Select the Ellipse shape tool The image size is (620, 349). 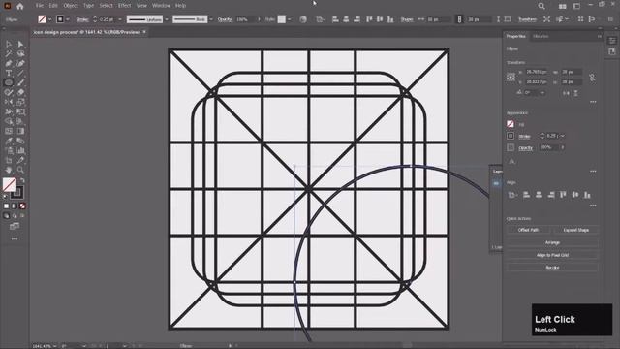click(9, 82)
